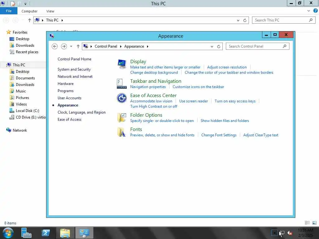Click the muted volume tray icon
319x239 pixels.
[290, 233]
